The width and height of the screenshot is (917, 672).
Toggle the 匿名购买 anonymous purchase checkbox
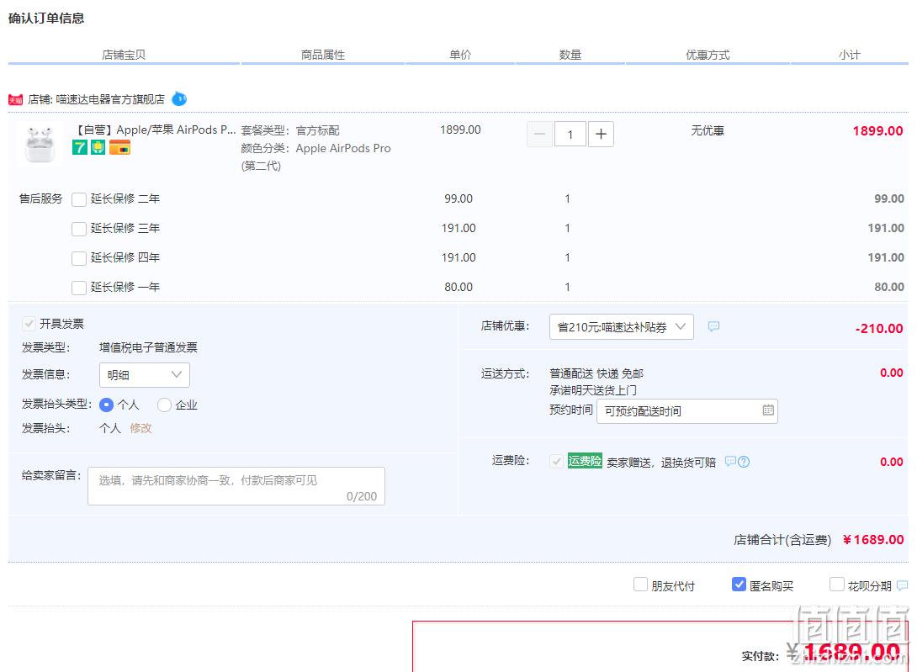(739, 585)
